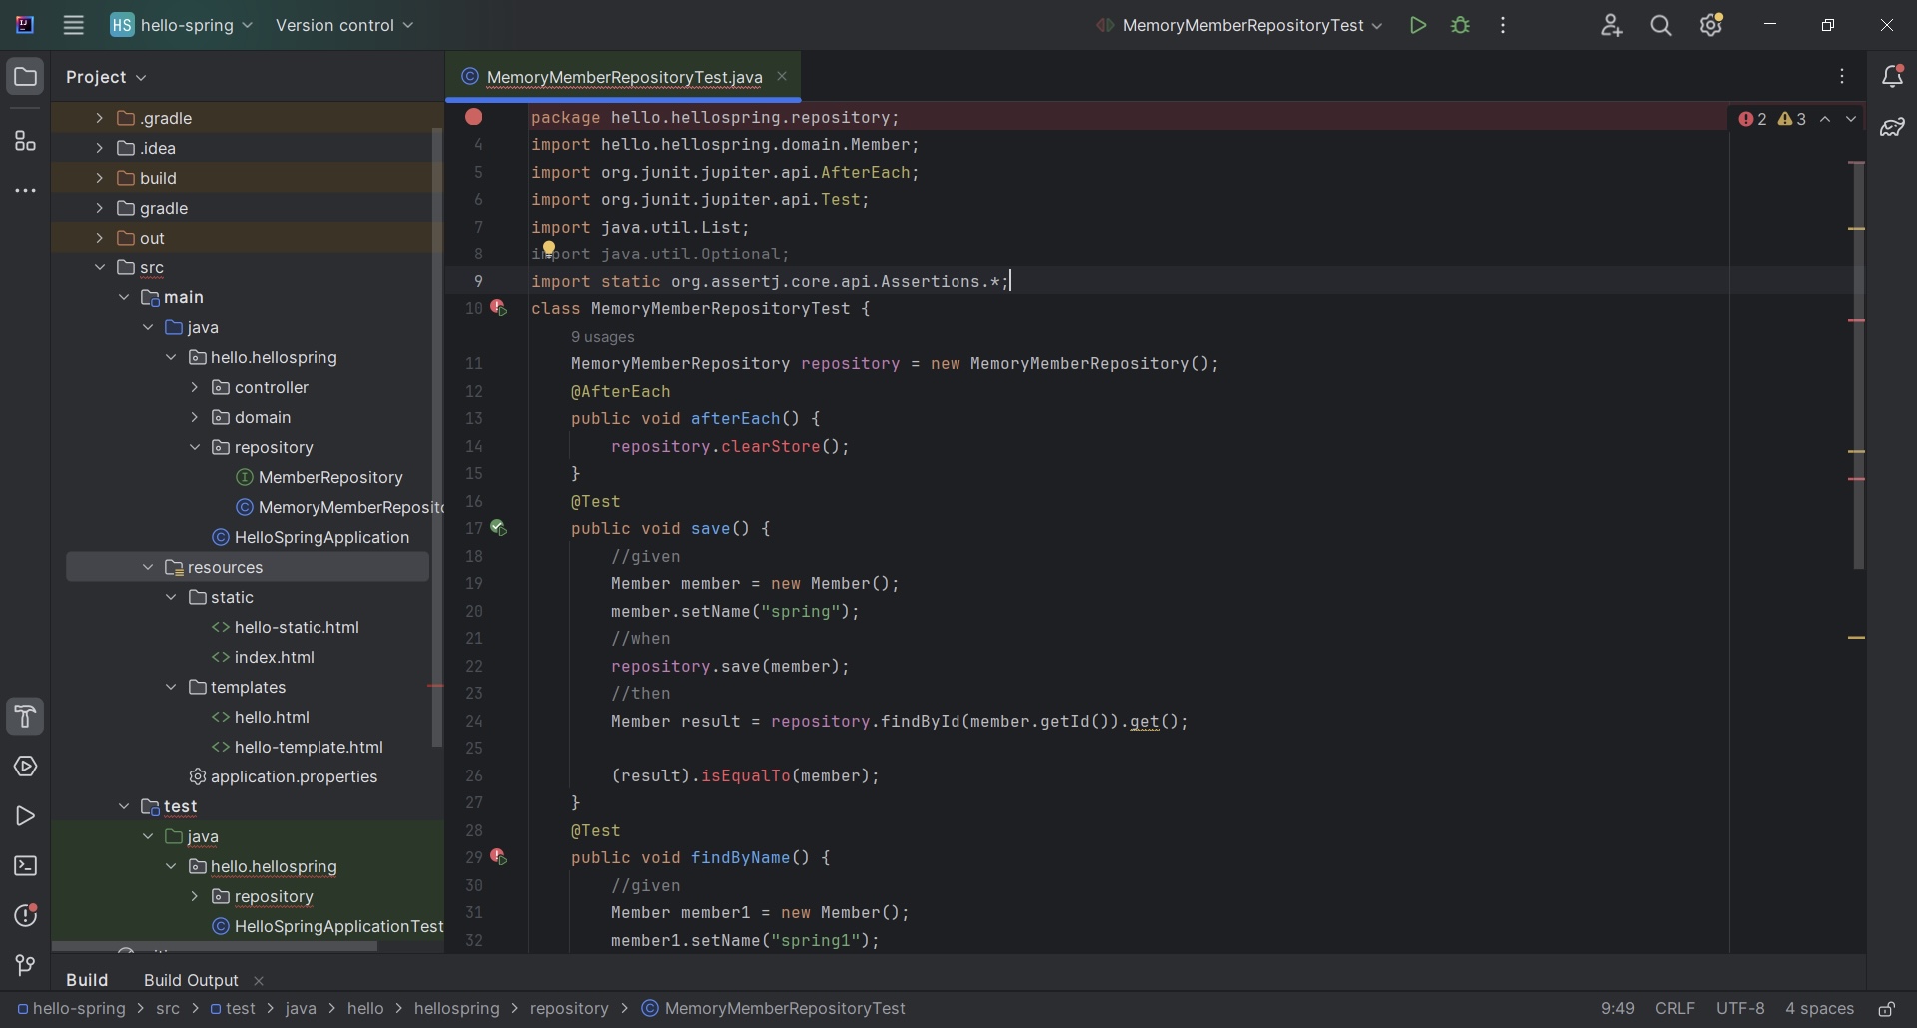Viewport: 1917px width, 1028px height.
Task: Expand the controller package
Action: tap(194, 387)
